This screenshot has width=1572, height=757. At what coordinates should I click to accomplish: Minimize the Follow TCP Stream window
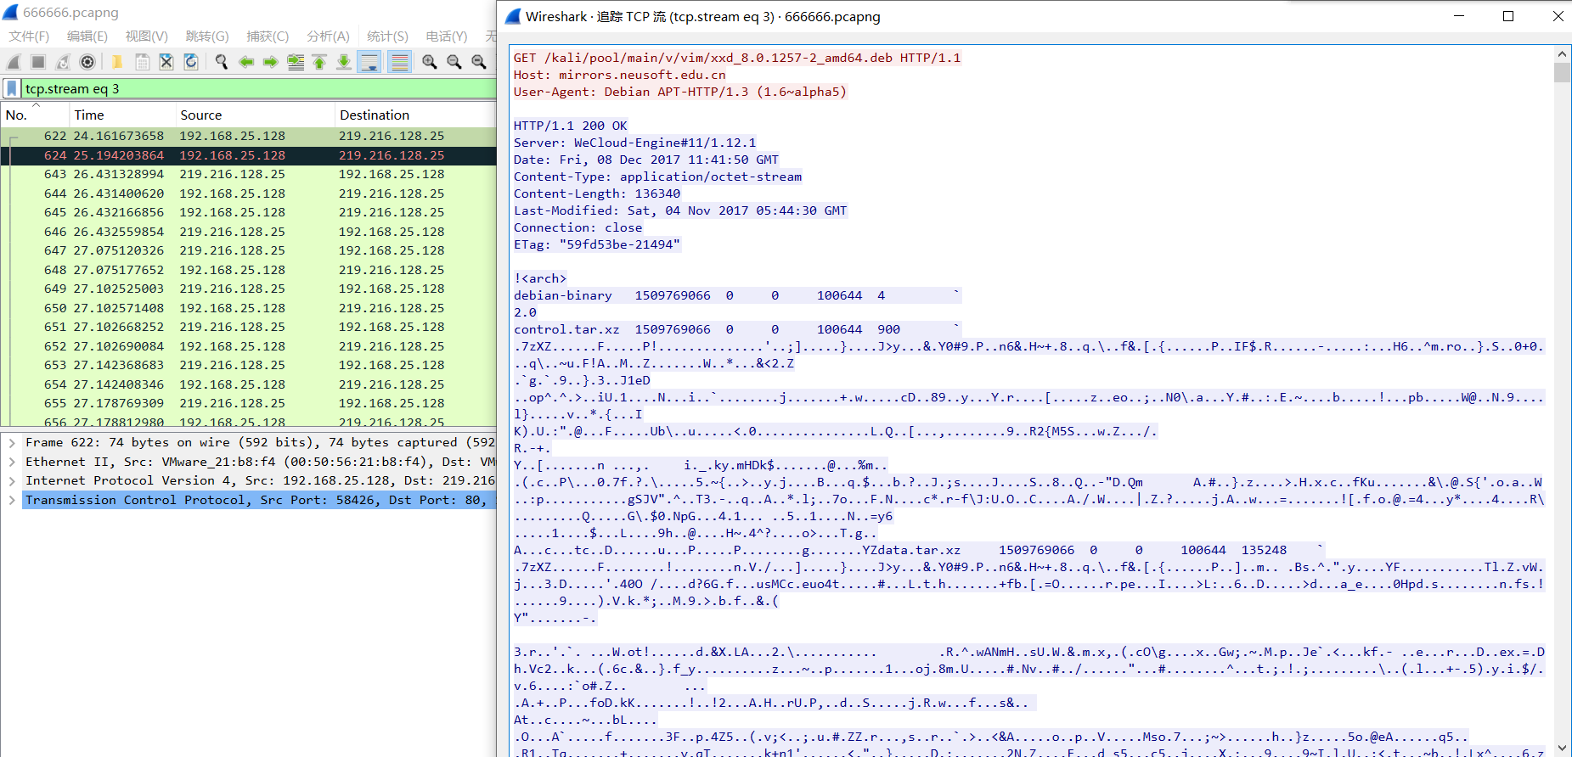tap(1459, 16)
